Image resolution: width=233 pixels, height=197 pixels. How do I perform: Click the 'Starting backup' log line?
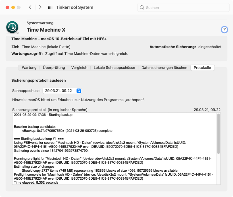43,115
